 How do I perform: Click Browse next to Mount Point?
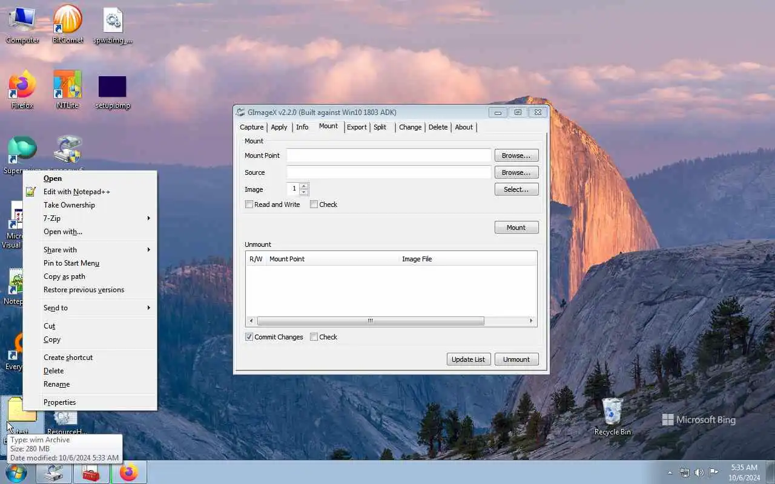516,155
